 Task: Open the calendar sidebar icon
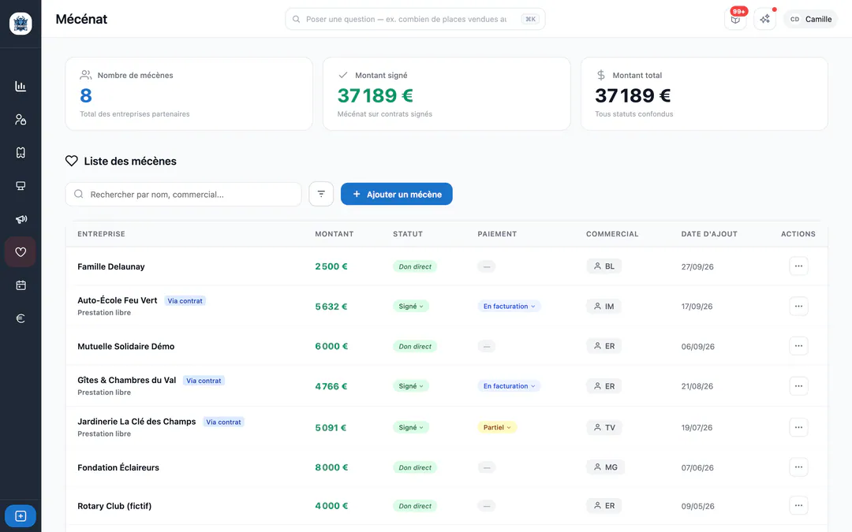pos(21,285)
